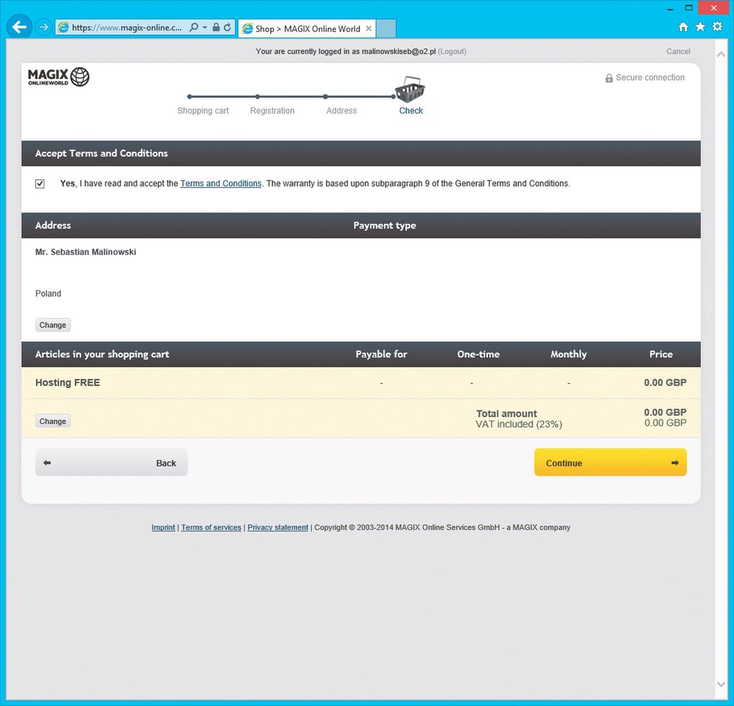Screen dimensions: 734x706
Task: Open the browser Home icon
Action: pos(683,26)
